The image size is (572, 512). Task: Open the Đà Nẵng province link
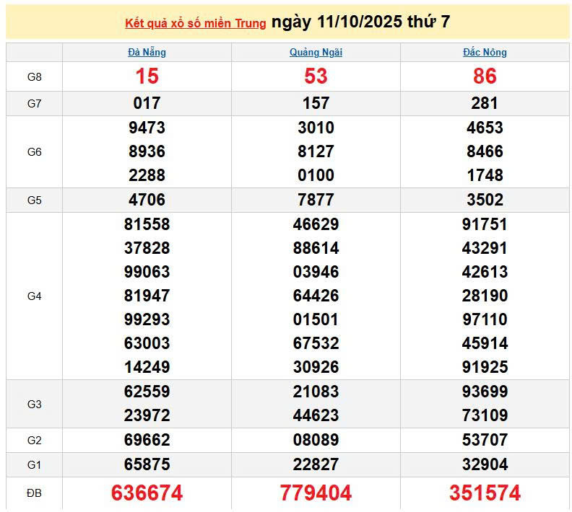pyautogui.click(x=147, y=52)
